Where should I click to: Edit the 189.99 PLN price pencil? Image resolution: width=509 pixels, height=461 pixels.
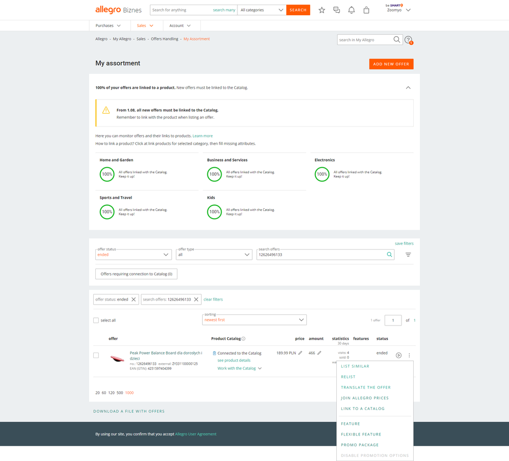tap(300, 353)
